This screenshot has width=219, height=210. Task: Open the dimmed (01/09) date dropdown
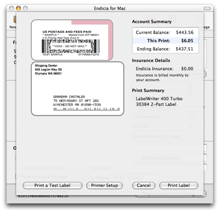coord(163,126)
